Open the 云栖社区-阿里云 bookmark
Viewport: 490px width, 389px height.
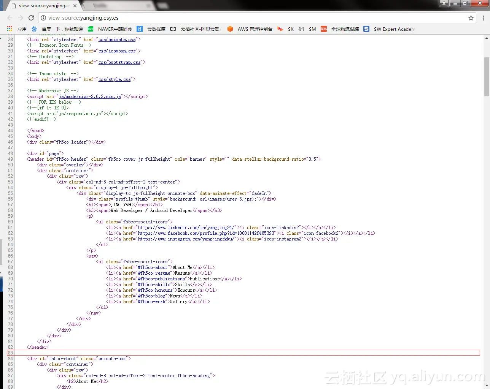point(196,29)
